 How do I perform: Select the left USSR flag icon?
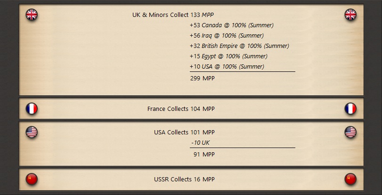32,179
